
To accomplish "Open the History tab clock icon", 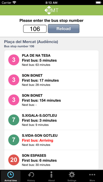I will 31,175.
